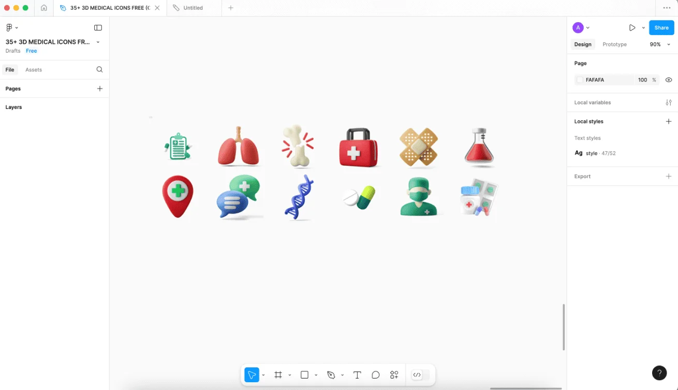Add a new page with plus button

point(100,89)
